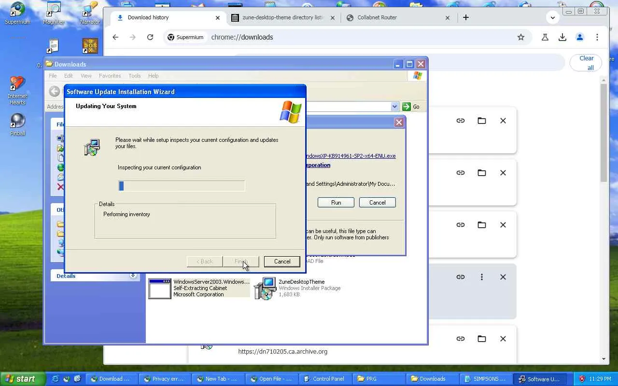Click Run in the Open File dialog
The height and width of the screenshot is (386, 618).
click(x=336, y=203)
